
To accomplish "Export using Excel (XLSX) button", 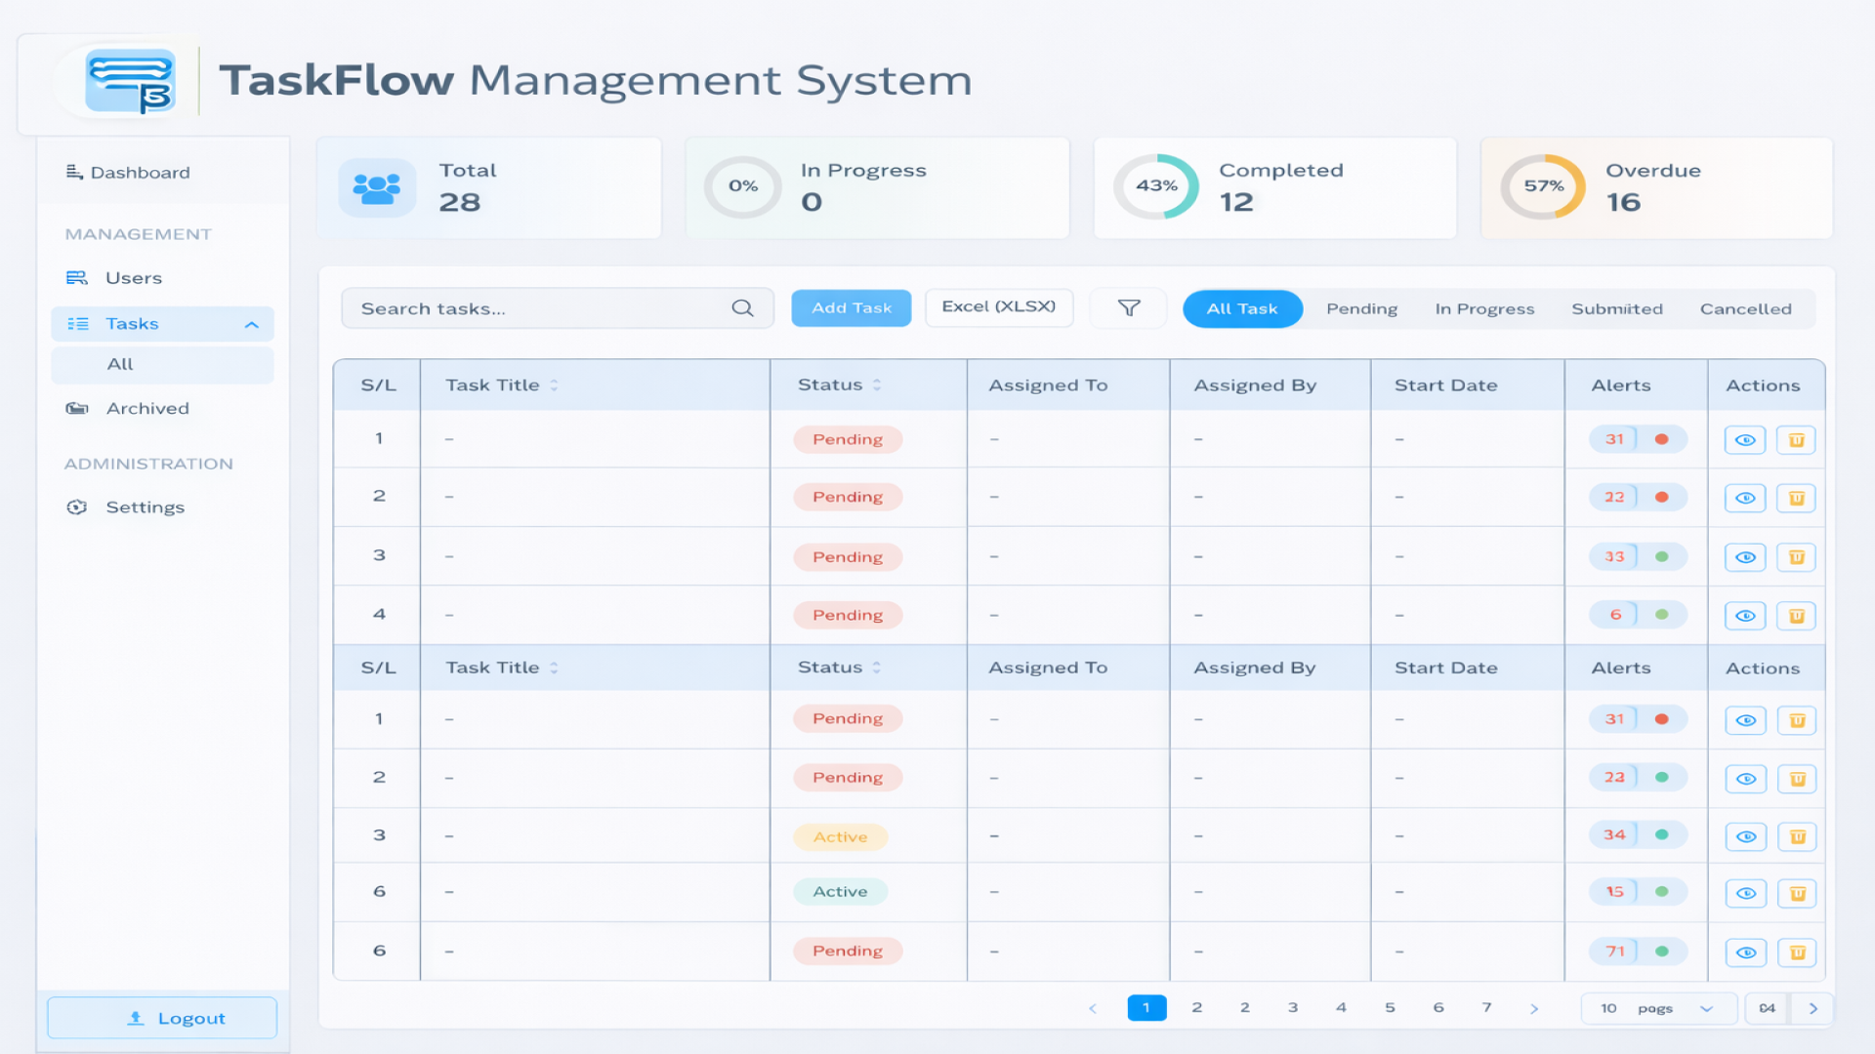I will pos(998,307).
